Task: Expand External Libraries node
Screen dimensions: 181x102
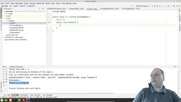Action: click(3, 37)
